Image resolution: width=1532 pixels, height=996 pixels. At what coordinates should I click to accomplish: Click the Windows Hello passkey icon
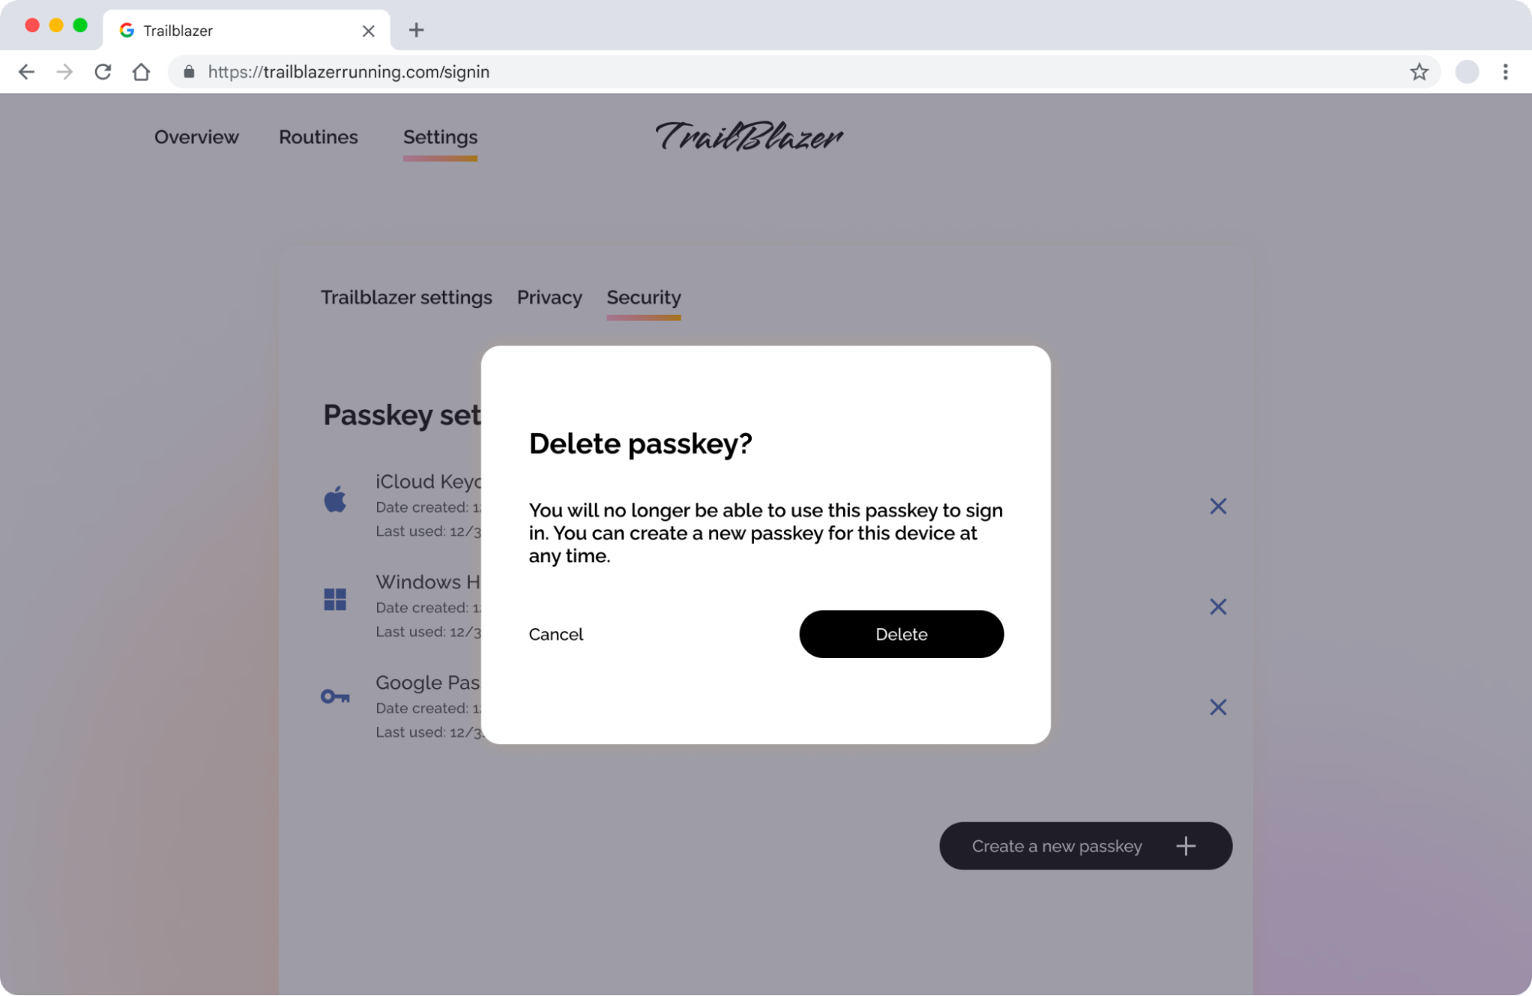(x=335, y=598)
